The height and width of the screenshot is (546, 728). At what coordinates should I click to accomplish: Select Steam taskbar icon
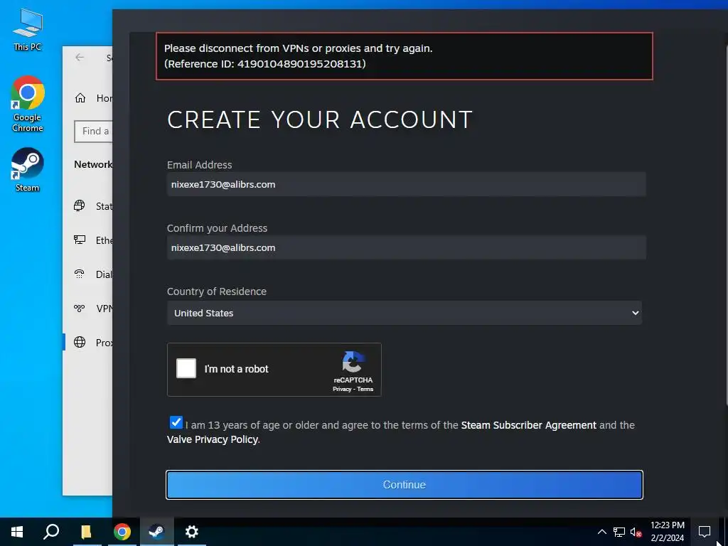(157, 532)
